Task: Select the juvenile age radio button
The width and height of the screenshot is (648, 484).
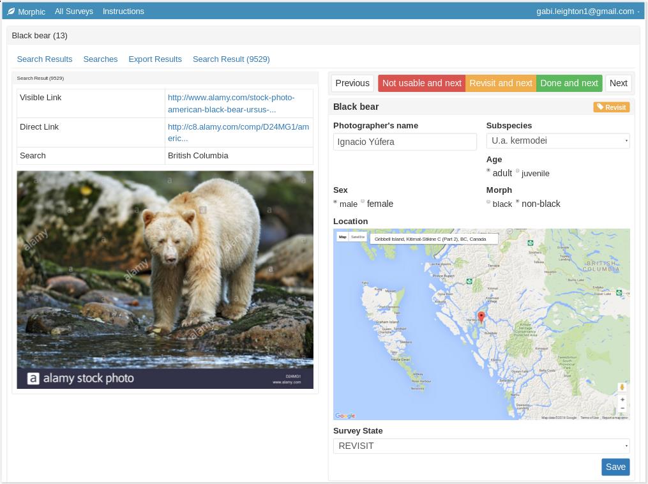Action: tap(518, 171)
